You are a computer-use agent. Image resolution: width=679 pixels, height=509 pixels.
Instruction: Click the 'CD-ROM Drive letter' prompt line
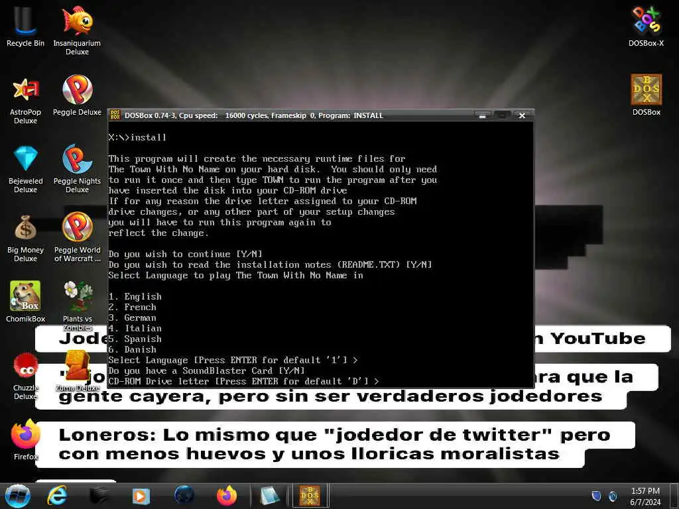244,381
